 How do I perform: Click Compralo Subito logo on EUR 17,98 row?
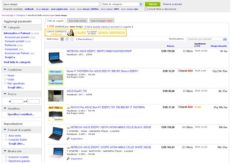pyautogui.click(x=185, y=107)
